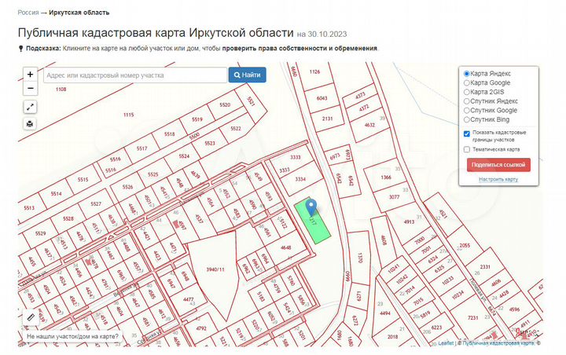Click parcel labeled 1366
Screen dimensions: 566x355
coord(386,177)
